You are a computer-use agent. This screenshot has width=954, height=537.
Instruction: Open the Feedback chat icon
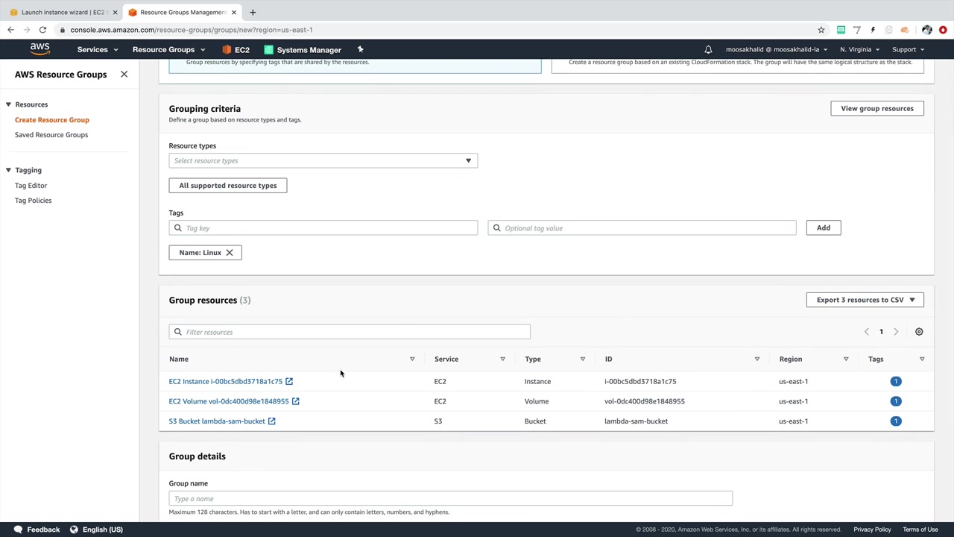(x=18, y=530)
